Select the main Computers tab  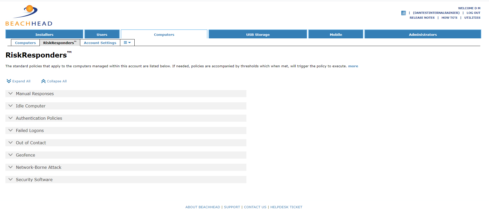[164, 34]
